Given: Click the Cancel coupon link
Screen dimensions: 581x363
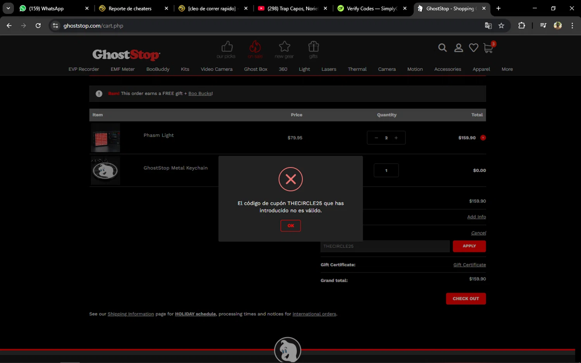Looking at the screenshot, I should pos(478,233).
